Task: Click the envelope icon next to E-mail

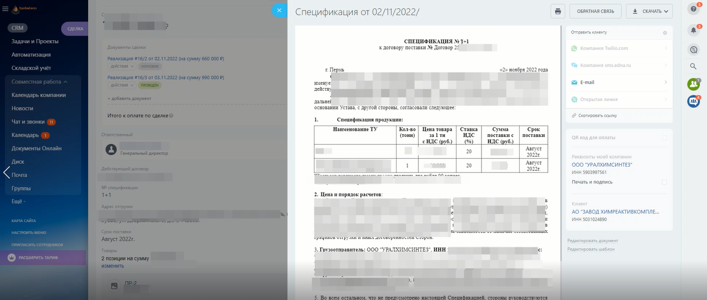Action: point(574,82)
